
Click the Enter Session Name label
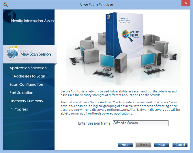pyautogui.click(x=94, y=123)
